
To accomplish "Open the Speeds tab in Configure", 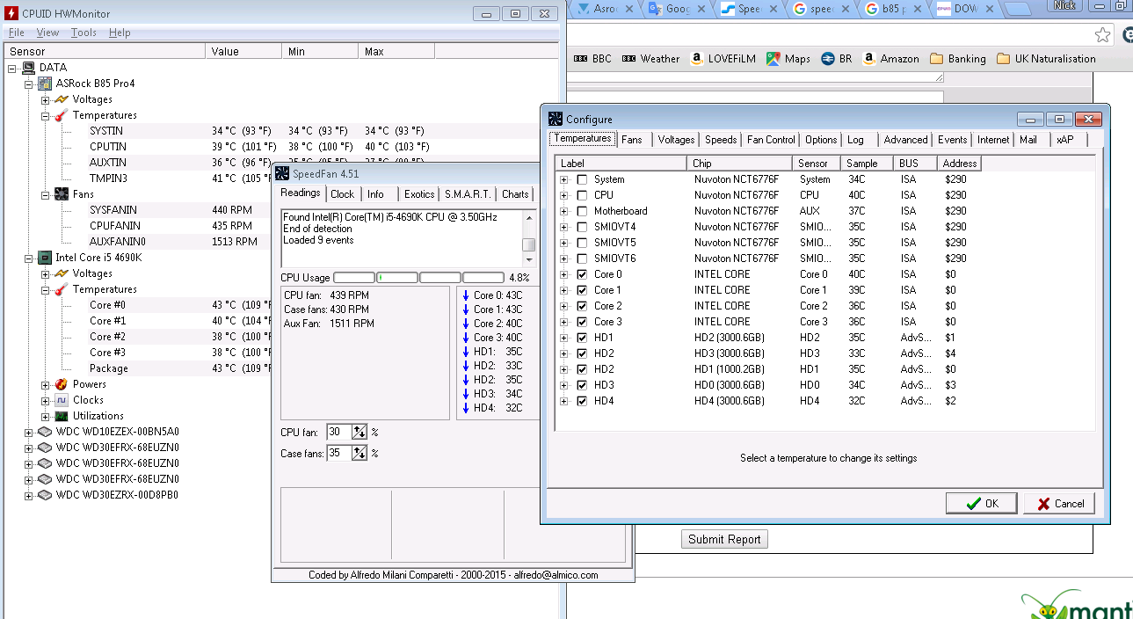I will pyautogui.click(x=721, y=140).
